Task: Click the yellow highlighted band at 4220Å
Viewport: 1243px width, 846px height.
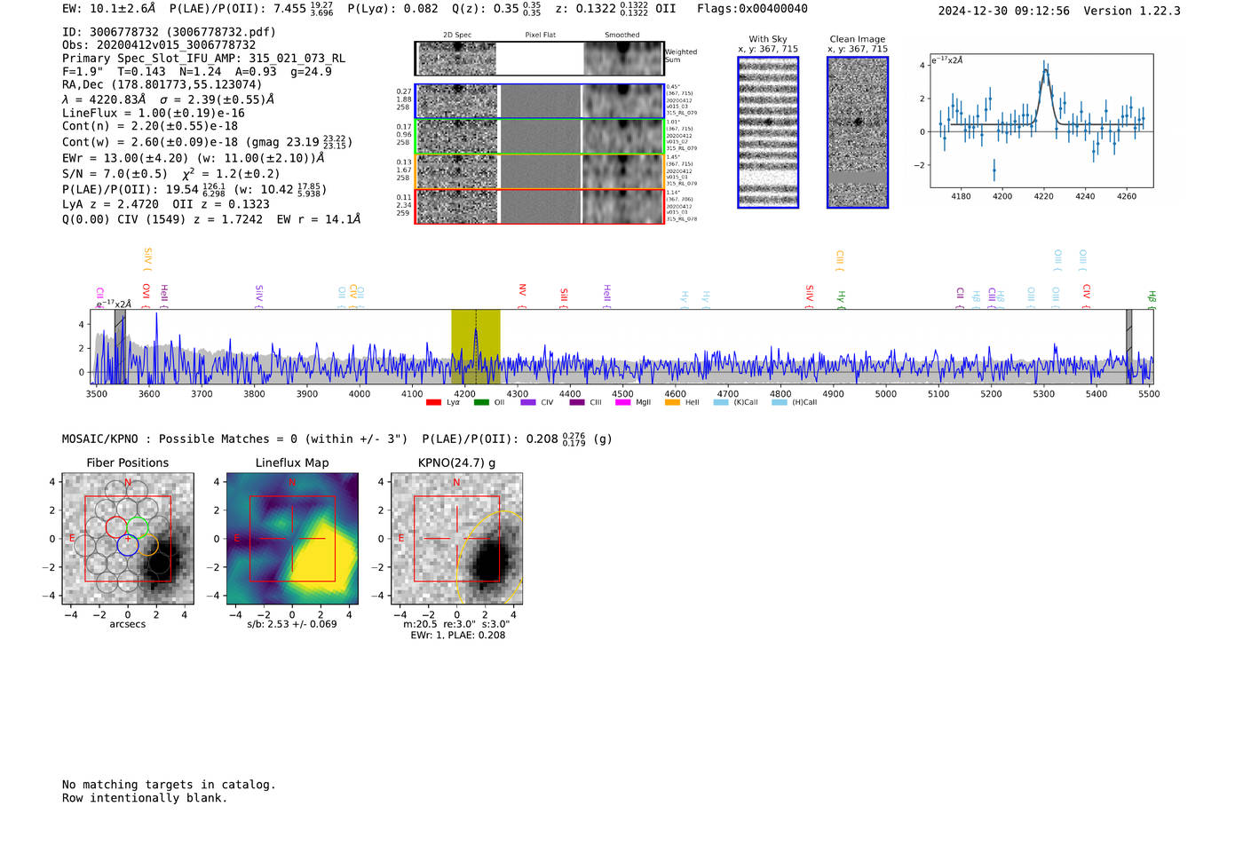Action: (476, 346)
